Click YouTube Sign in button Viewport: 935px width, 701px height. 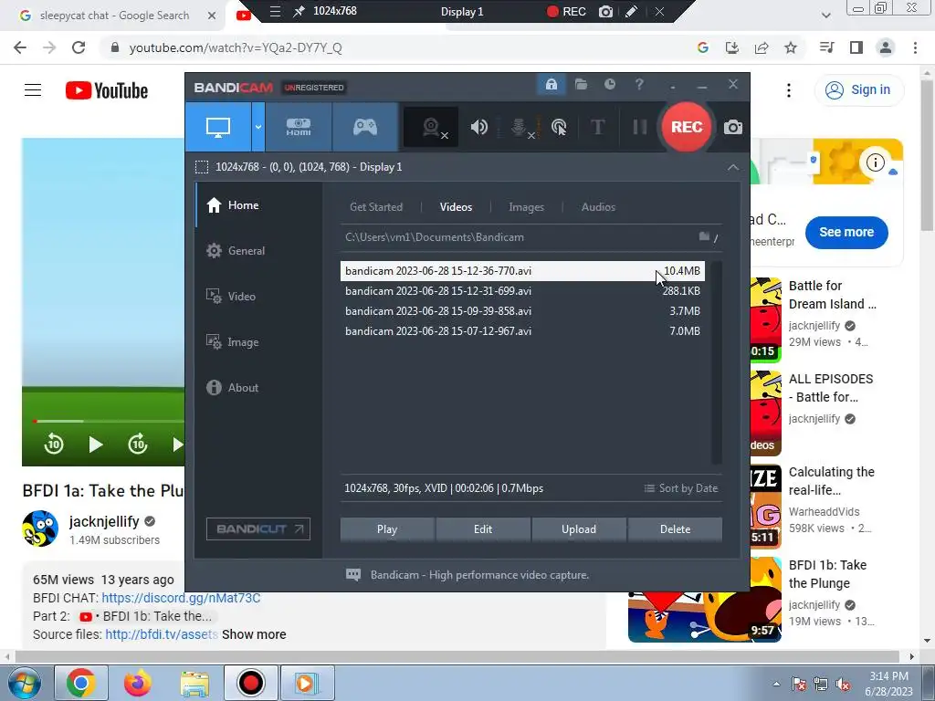point(858,90)
